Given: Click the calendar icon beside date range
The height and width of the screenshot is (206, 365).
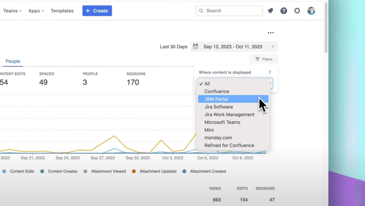Looking at the screenshot, I should pyautogui.click(x=196, y=46).
